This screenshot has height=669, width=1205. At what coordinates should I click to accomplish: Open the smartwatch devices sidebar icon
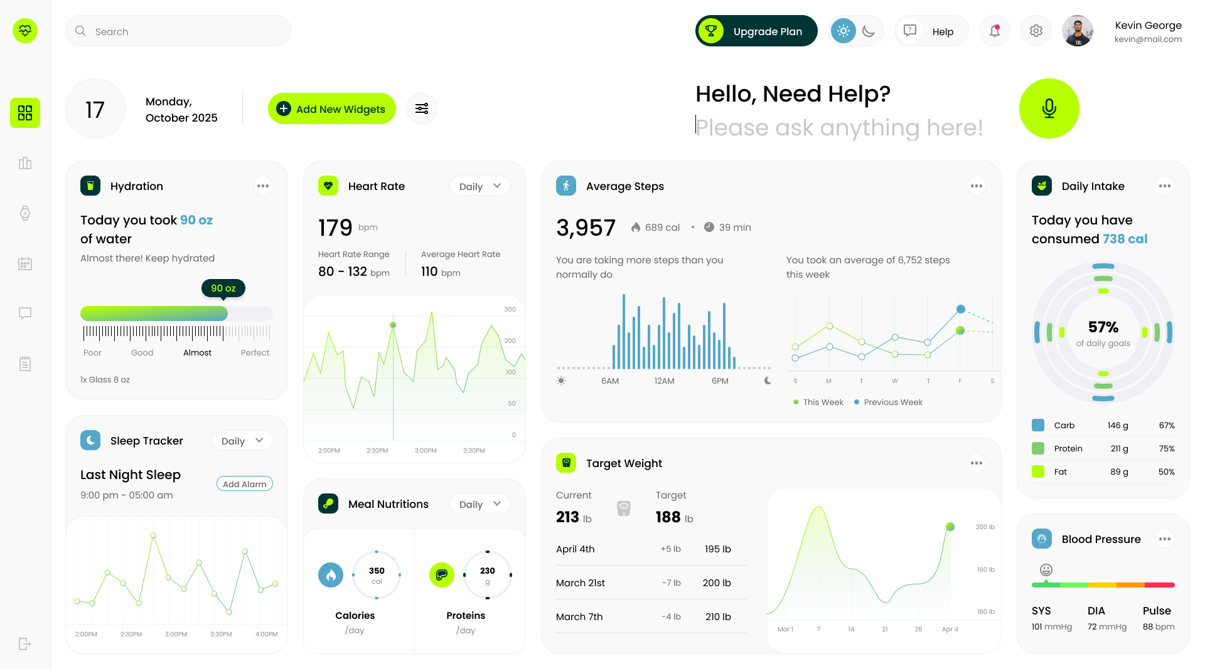coord(25,213)
